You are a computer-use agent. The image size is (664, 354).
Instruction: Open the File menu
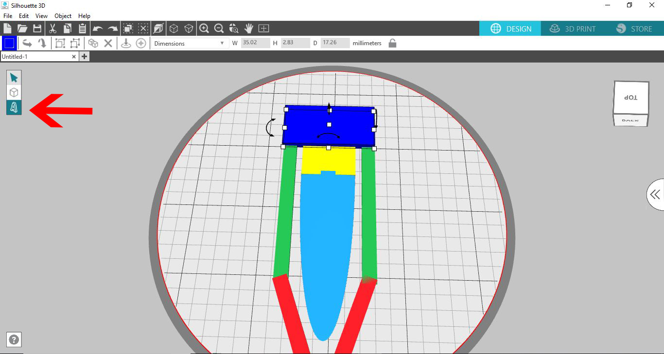pos(8,16)
